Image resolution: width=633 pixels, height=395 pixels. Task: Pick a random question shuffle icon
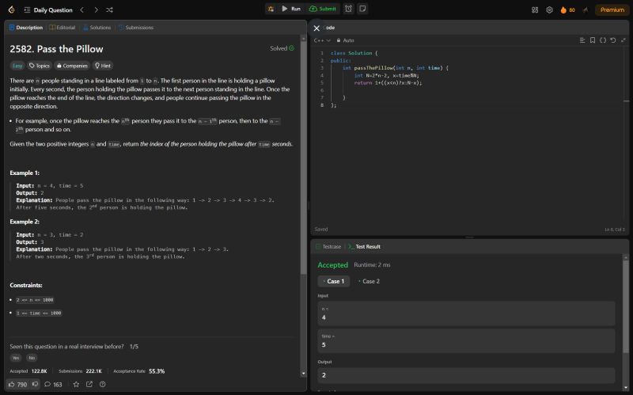[x=109, y=9]
